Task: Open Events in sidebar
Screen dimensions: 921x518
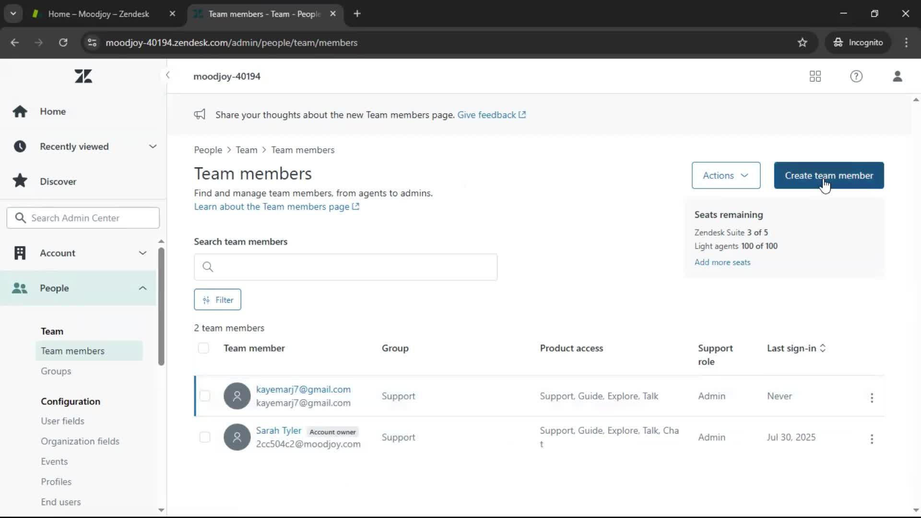Action: pos(54,461)
